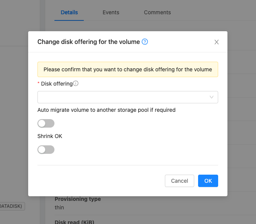Click the Disk offering field label
Screen dimensions: 256x224
tap(56, 84)
